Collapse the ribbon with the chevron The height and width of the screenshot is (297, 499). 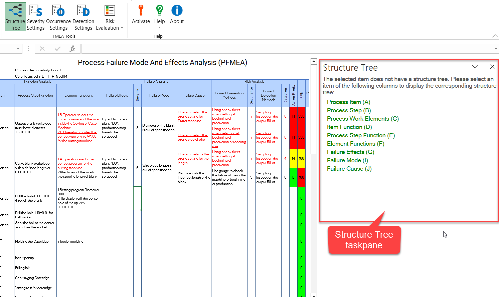495,36
